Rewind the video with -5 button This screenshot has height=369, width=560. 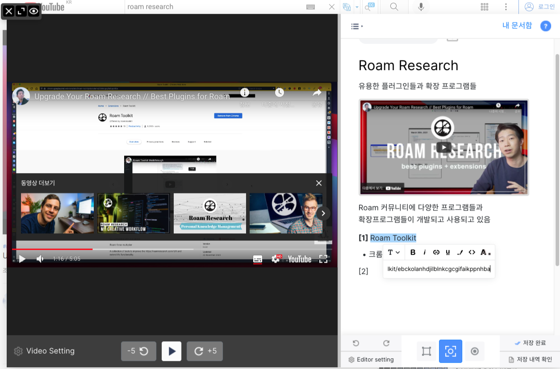coord(138,351)
